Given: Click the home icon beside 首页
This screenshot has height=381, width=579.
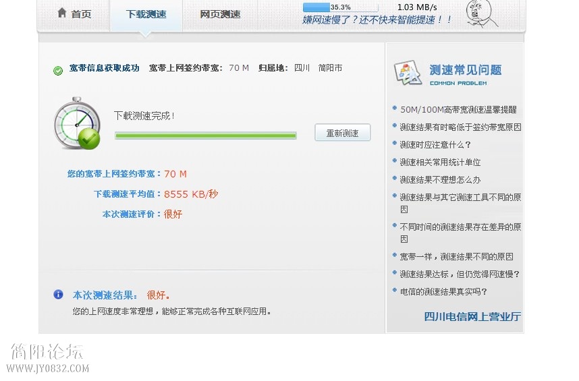Looking at the screenshot, I should click(62, 13).
